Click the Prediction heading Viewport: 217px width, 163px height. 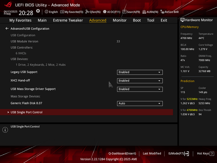tap(188, 81)
